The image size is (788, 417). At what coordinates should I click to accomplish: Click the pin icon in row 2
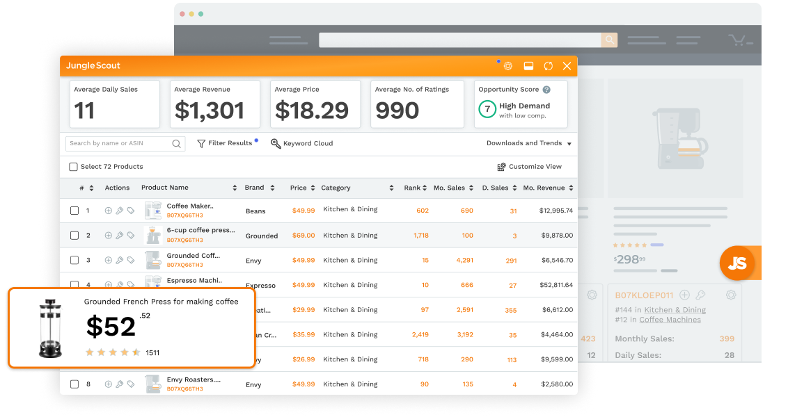point(120,236)
